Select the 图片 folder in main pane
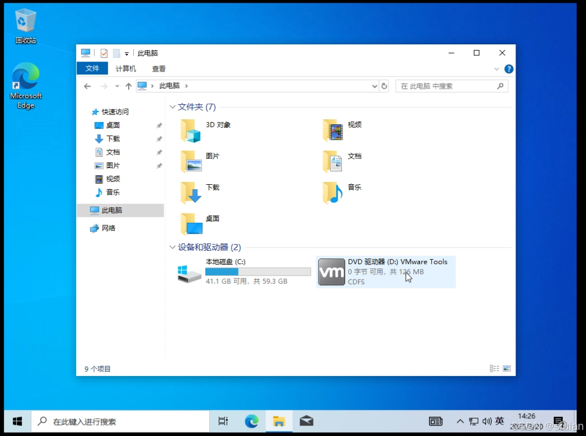 pyautogui.click(x=200, y=162)
